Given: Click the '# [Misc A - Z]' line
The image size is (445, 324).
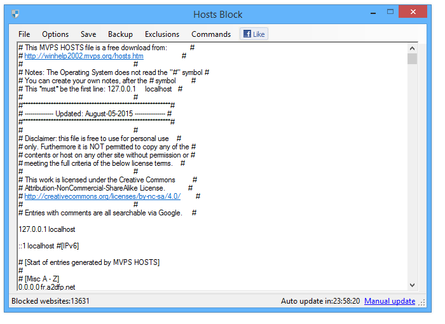Looking at the screenshot, I should (x=39, y=279).
